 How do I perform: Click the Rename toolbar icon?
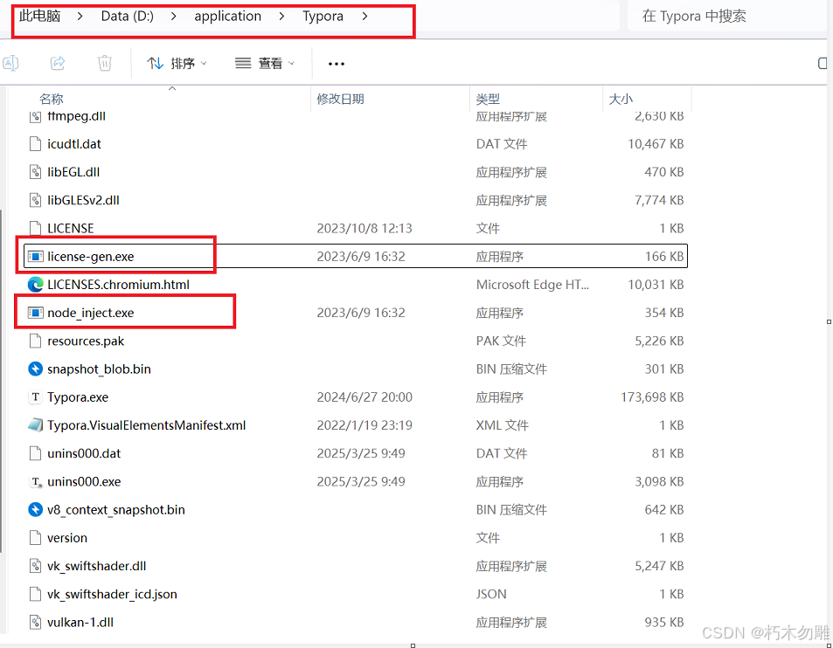pos(10,63)
